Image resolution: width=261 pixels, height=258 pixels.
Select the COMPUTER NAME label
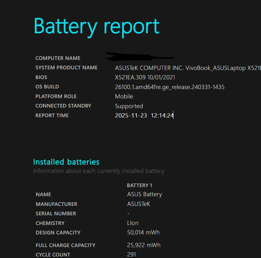[x=58, y=58]
